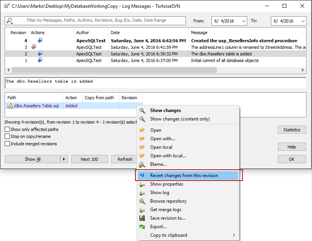Screen dimensions: 312x241
Task: Click the added action icon for revision 1
Action: point(40,60)
